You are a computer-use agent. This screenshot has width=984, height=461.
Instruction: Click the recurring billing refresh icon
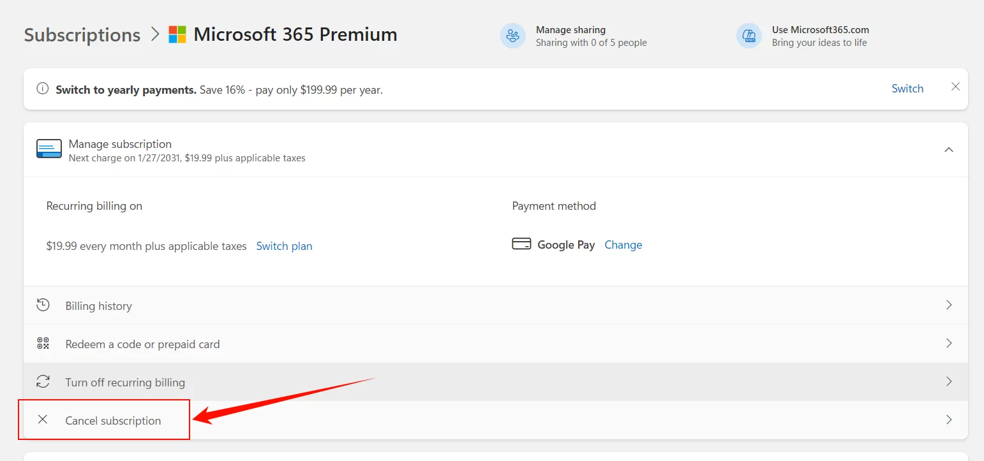43,382
